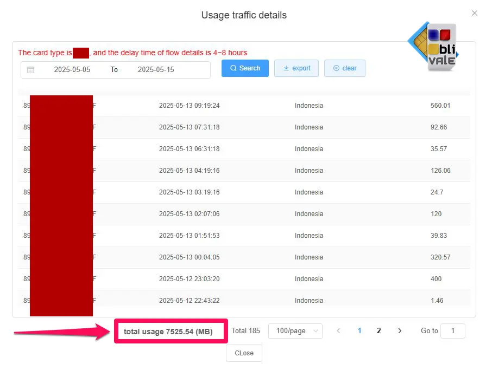Viewport: 486px width, 370px height.
Task: Click the clear button
Action: point(345,68)
